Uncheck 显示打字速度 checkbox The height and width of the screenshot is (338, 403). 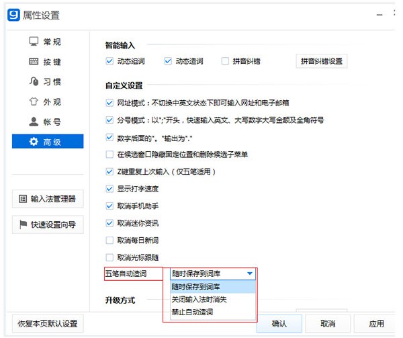click(109, 189)
